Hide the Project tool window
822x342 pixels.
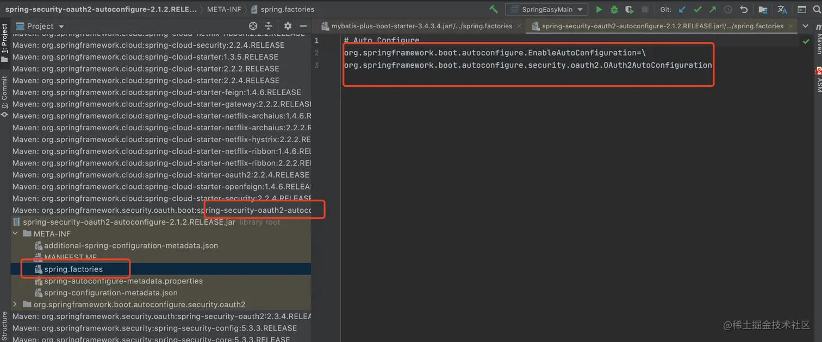tap(303, 26)
